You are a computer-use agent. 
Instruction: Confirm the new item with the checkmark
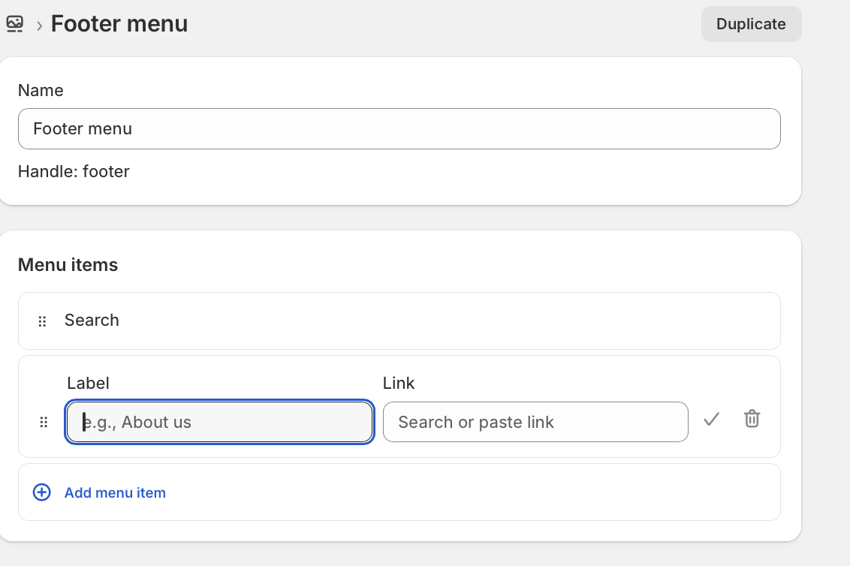point(711,420)
